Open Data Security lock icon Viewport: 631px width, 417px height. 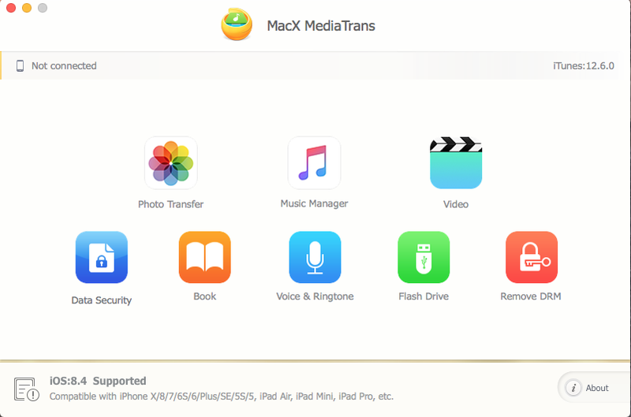click(102, 257)
